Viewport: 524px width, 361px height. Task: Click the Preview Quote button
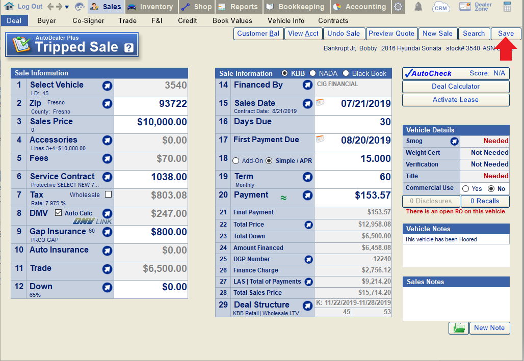coord(391,34)
